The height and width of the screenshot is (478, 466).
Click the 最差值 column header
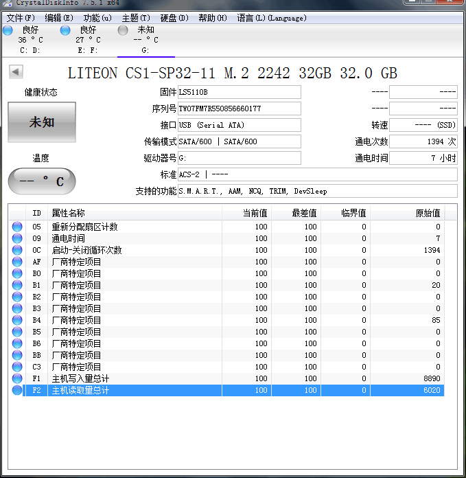296,213
